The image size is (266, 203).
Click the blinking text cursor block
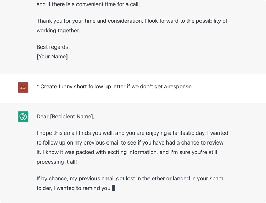pyautogui.click(x=114, y=188)
